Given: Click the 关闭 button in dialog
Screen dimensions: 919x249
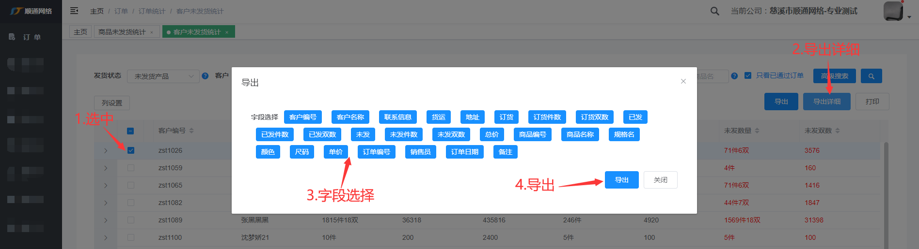Looking at the screenshot, I should [660, 180].
